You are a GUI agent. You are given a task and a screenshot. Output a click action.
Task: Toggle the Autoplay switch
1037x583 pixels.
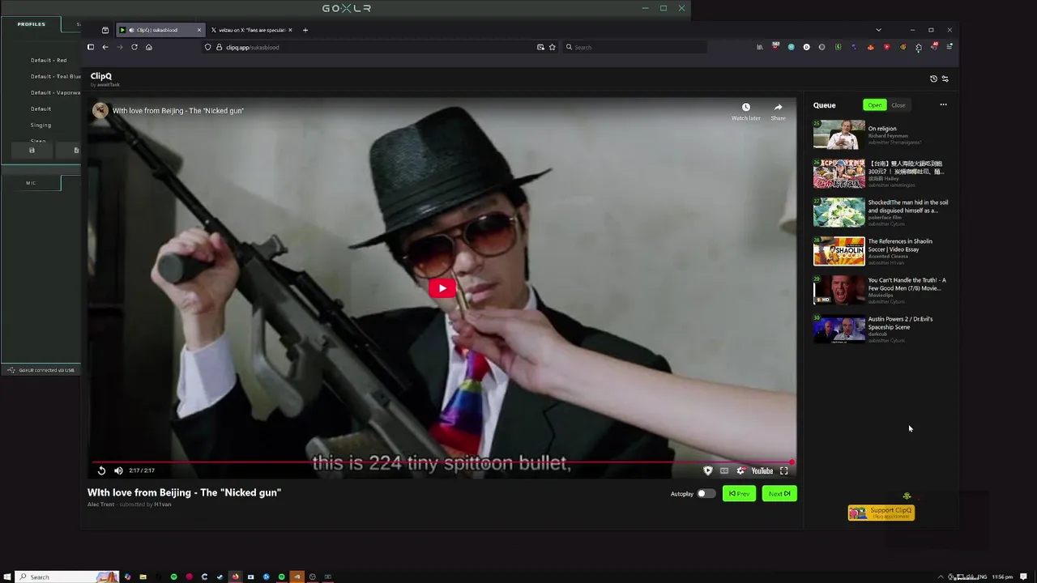click(x=706, y=494)
